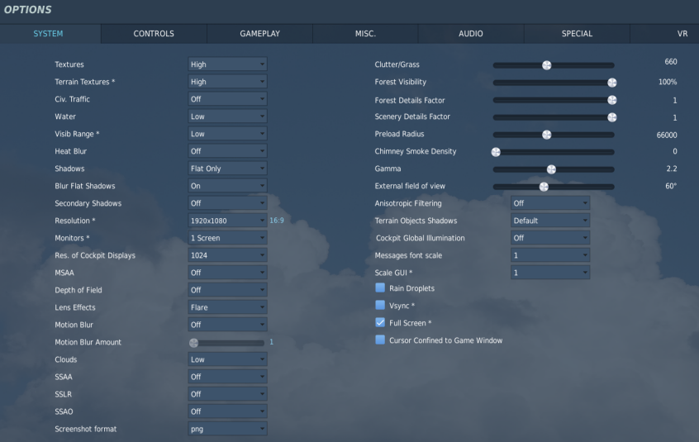The image size is (699, 442).
Task: Change the Water quality dropdown
Action: tap(227, 116)
